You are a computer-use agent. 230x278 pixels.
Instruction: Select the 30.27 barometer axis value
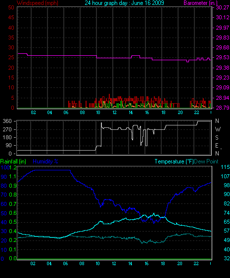pyautogui.click(x=223, y=7)
